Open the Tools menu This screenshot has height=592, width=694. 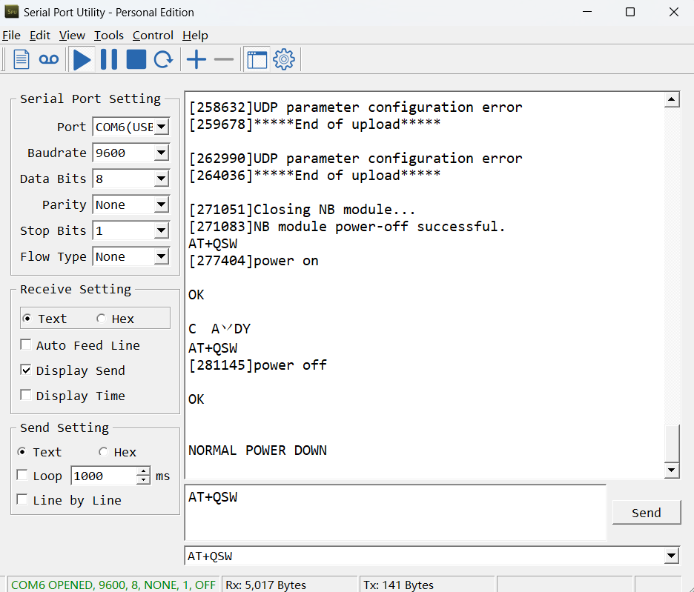108,36
